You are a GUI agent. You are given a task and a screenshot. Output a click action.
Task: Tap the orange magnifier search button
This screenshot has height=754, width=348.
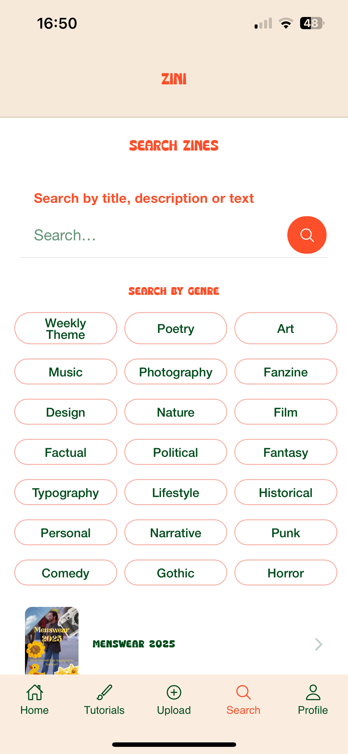point(307,235)
